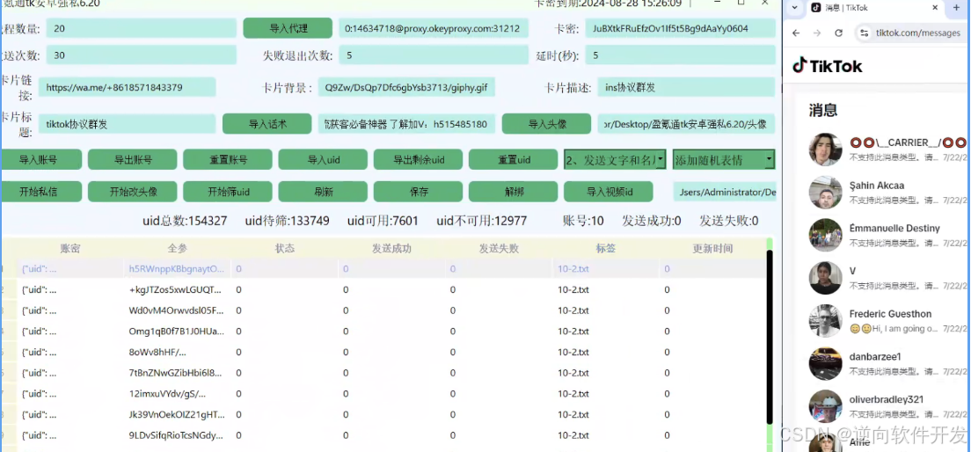Viewport: 971px width, 452px height.
Task: Click the 导入头像 button
Action: point(546,124)
